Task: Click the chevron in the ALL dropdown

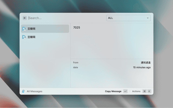Action: click(148, 18)
